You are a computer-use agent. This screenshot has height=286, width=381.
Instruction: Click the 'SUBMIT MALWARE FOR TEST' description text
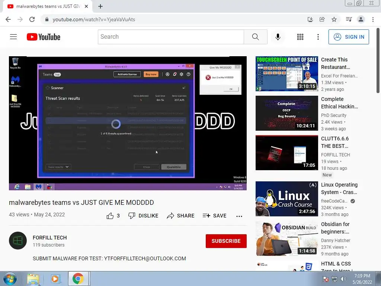point(109,258)
